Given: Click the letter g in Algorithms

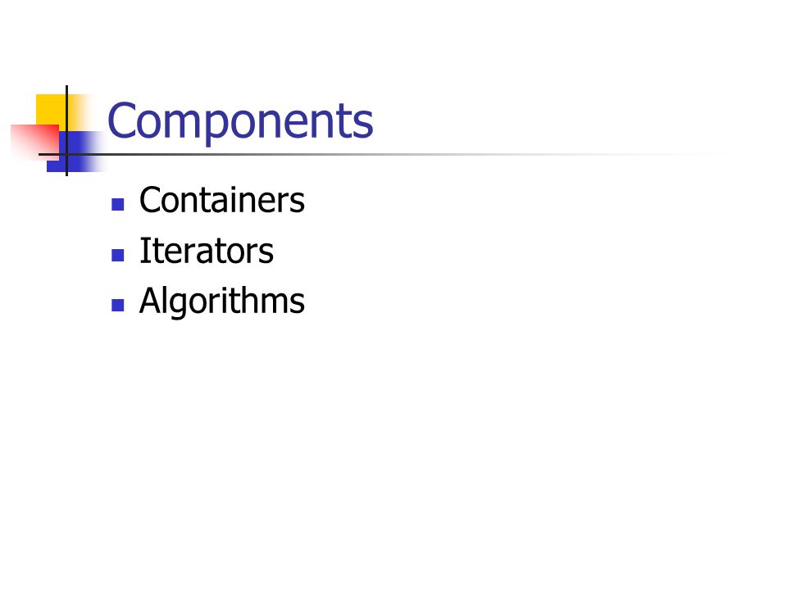Looking at the screenshot, I should click(180, 305).
